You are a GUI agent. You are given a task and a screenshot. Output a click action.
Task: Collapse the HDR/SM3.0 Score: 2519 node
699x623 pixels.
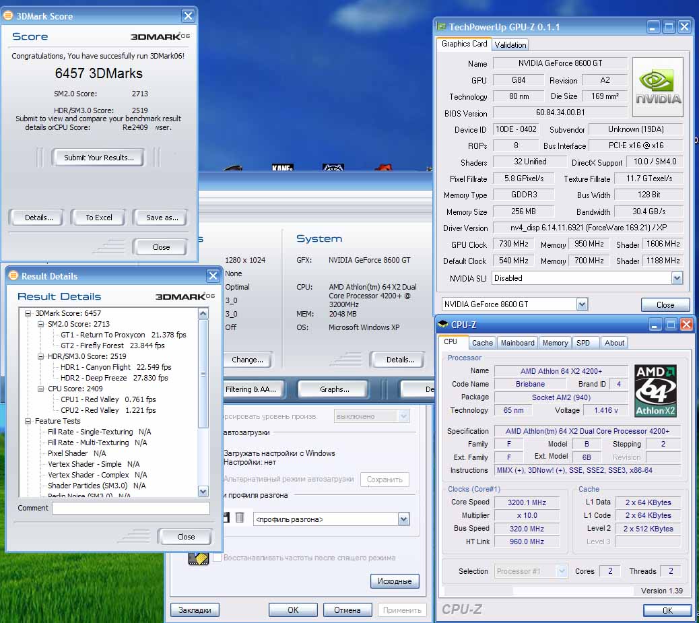pyautogui.click(x=40, y=356)
